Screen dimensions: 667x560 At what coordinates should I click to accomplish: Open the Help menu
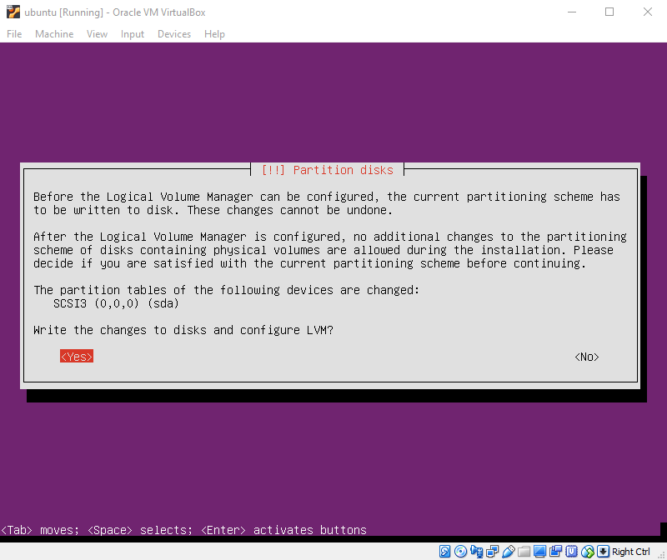pos(214,34)
